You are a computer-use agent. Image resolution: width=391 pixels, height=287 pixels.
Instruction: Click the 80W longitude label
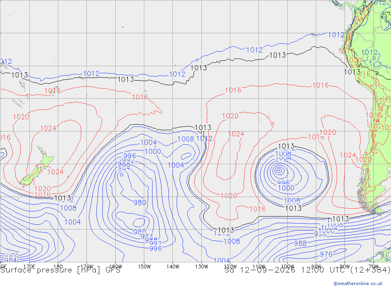(x=345, y=267)
